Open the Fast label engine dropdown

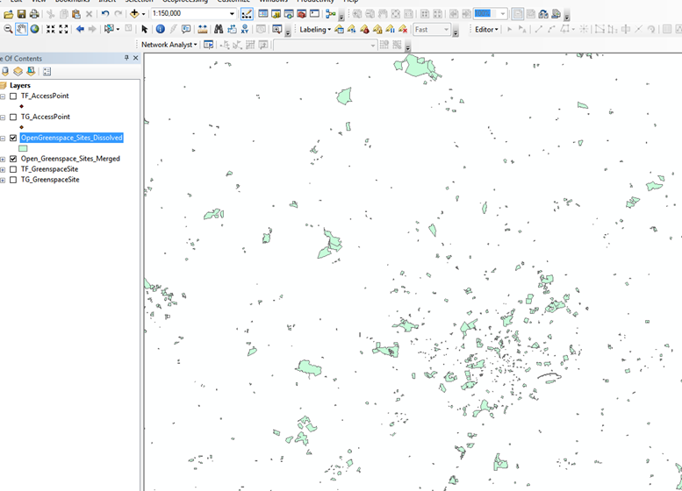[x=446, y=29]
